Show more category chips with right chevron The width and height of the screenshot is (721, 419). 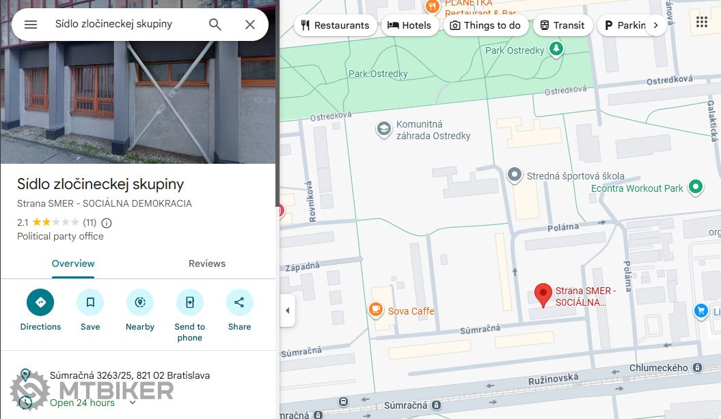655,25
